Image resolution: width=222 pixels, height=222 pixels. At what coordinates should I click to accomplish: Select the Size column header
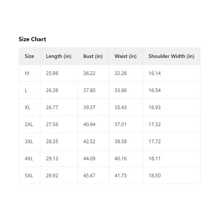click(29, 56)
